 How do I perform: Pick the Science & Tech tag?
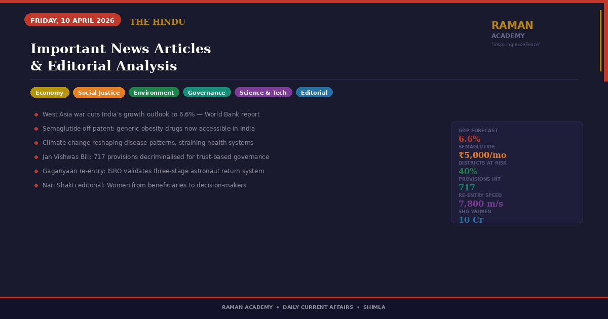pyautogui.click(x=263, y=93)
